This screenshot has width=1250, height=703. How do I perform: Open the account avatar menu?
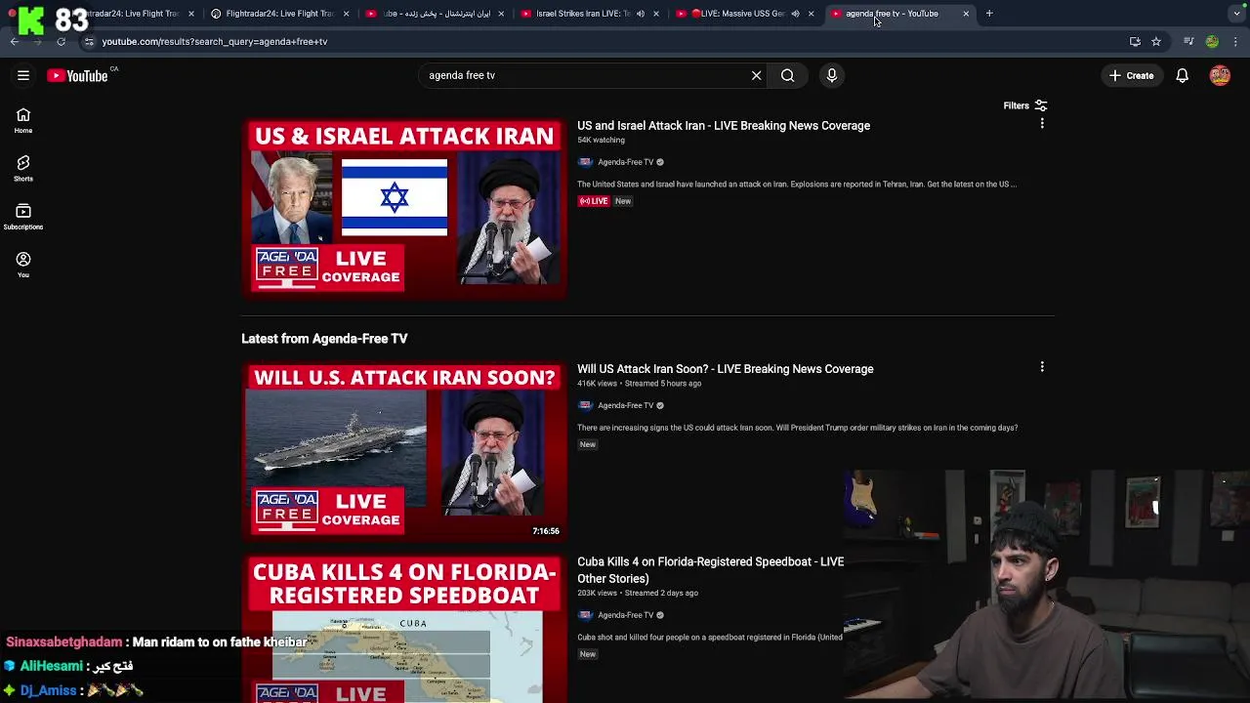tap(1220, 75)
